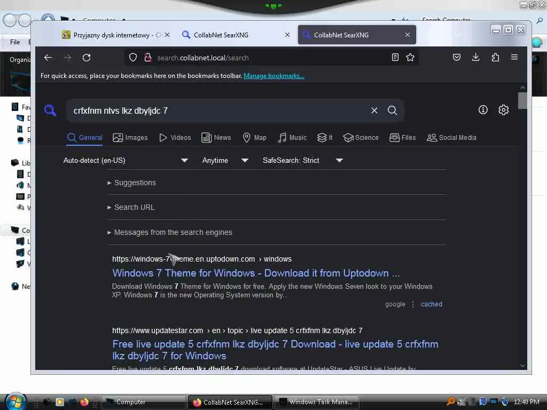
Task: Select the Science search category
Action: pos(361,138)
